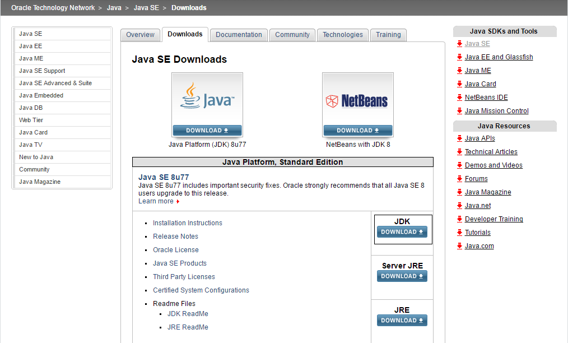Screen dimensions: 568x343
Task: Click the red arrow after Learn more
Action: click(178, 202)
